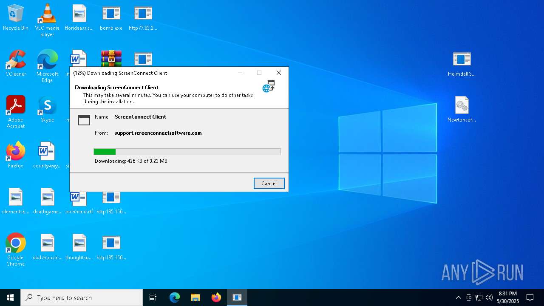Select Newtonsof... desktop file
The width and height of the screenshot is (544, 306).
[462, 110]
